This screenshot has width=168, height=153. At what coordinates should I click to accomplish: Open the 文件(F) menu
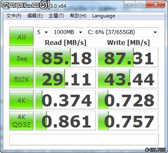click(x=14, y=16)
